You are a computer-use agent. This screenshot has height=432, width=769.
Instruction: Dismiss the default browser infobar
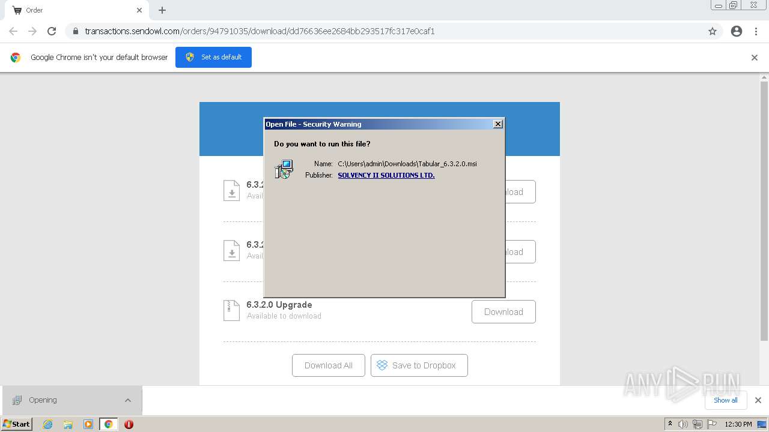pyautogui.click(x=755, y=58)
